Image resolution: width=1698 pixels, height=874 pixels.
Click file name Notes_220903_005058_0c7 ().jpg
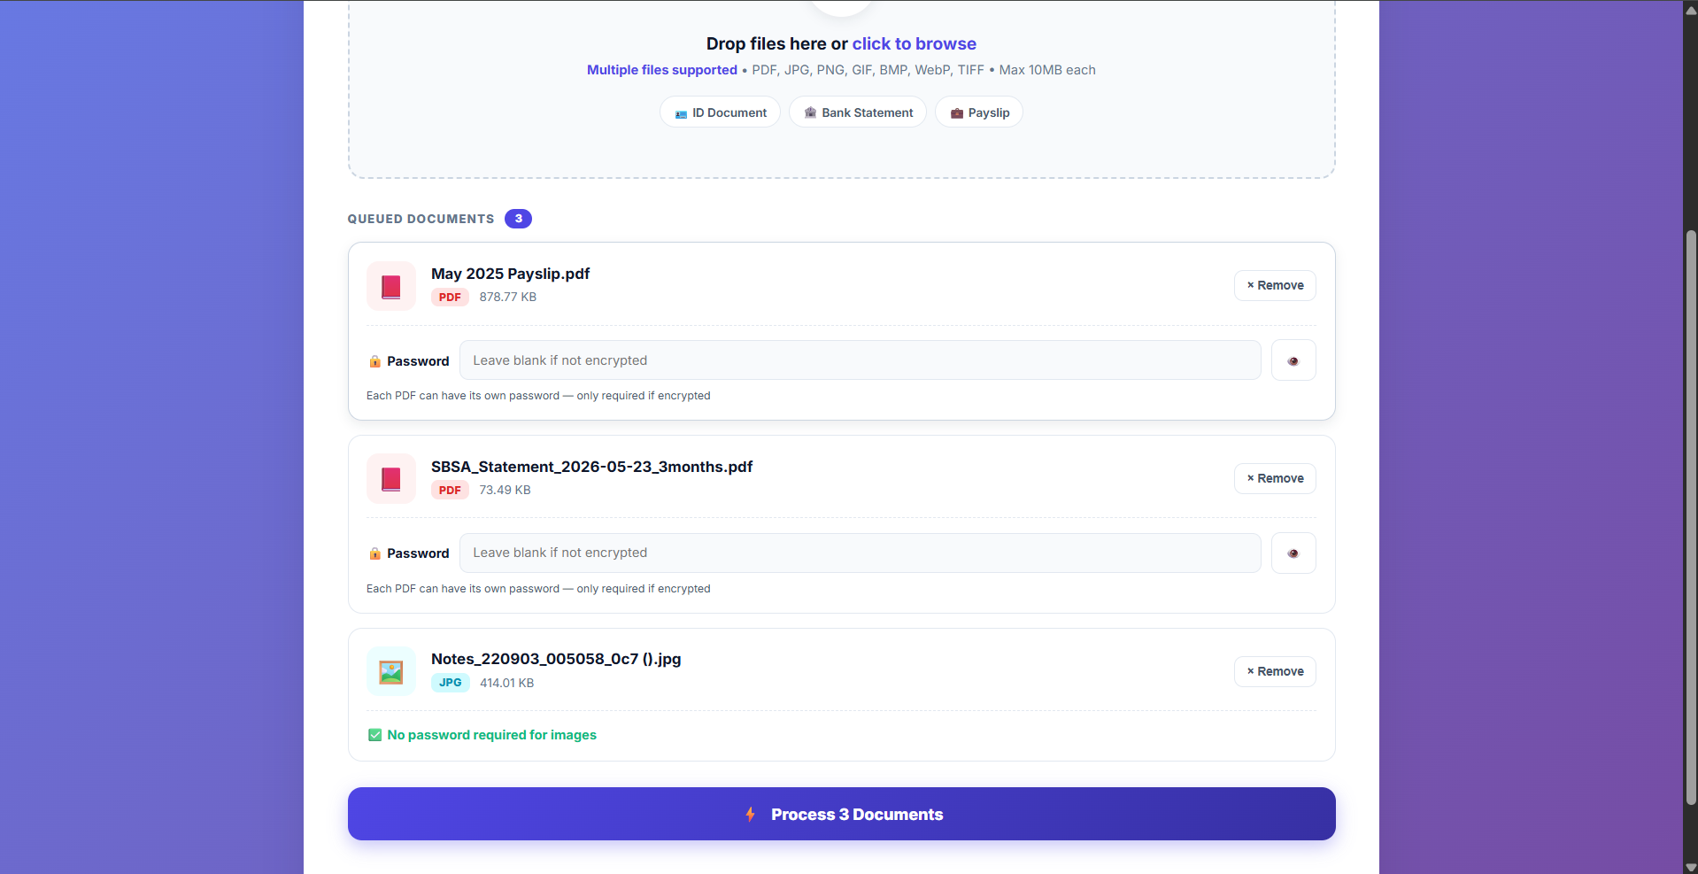[556, 659]
